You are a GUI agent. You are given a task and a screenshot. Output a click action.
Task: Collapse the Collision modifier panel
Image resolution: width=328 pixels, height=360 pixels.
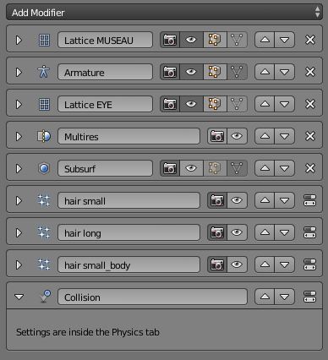click(19, 297)
